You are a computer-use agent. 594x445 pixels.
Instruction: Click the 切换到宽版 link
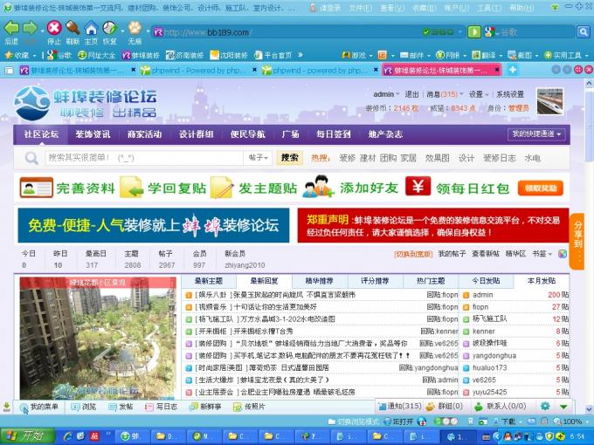[x=413, y=254]
